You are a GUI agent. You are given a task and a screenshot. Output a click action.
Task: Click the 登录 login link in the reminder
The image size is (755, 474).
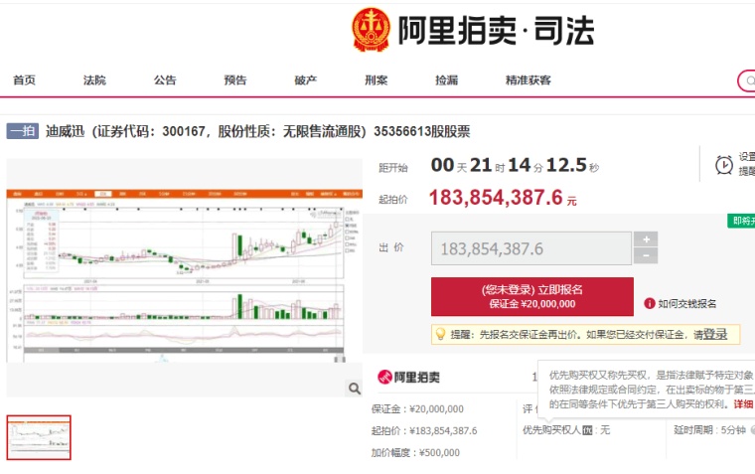(x=715, y=335)
